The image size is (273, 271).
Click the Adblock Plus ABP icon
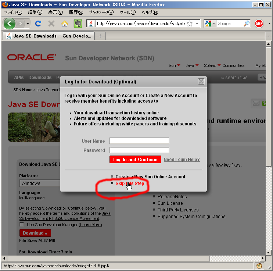pyautogui.click(x=259, y=24)
